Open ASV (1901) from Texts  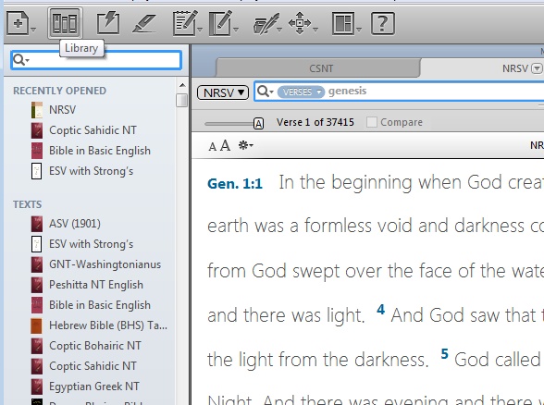[75, 224]
